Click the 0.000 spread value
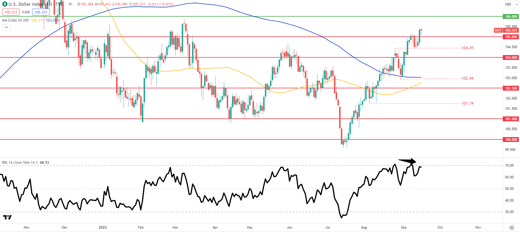Viewport: 520px width, 232px height. click(26, 12)
